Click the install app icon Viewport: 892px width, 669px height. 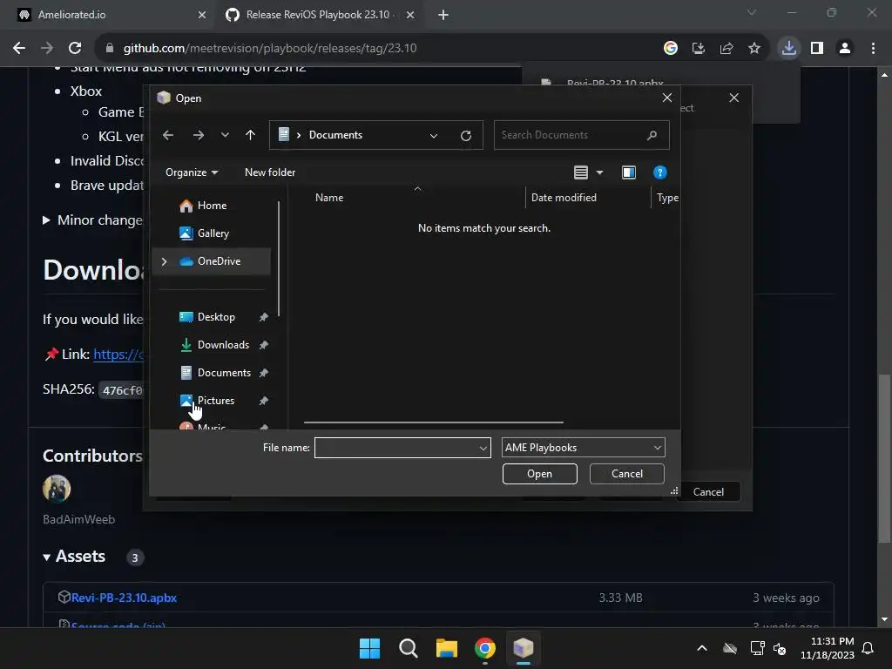click(x=699, y=49)
